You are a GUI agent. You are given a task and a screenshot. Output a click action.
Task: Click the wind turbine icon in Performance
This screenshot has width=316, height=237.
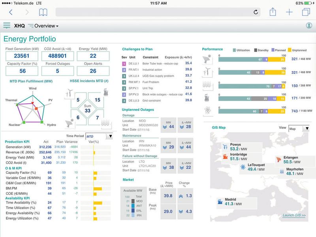point(207,72)
